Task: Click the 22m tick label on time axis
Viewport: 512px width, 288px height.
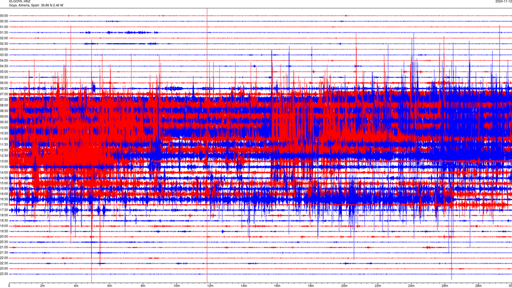Action: tap(378, 286)
